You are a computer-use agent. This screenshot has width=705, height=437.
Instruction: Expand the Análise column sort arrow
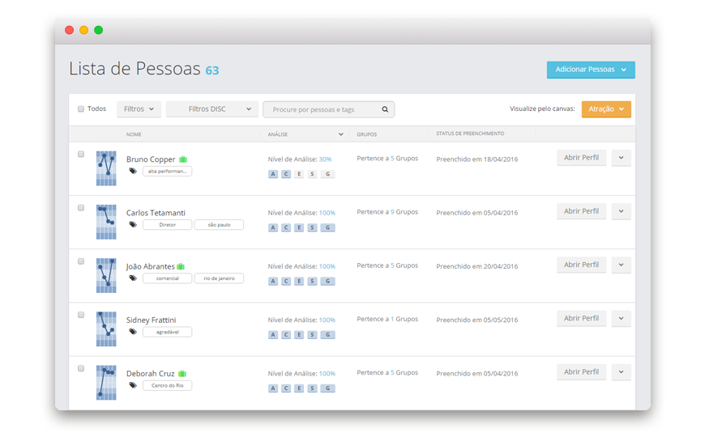point(341,134)
